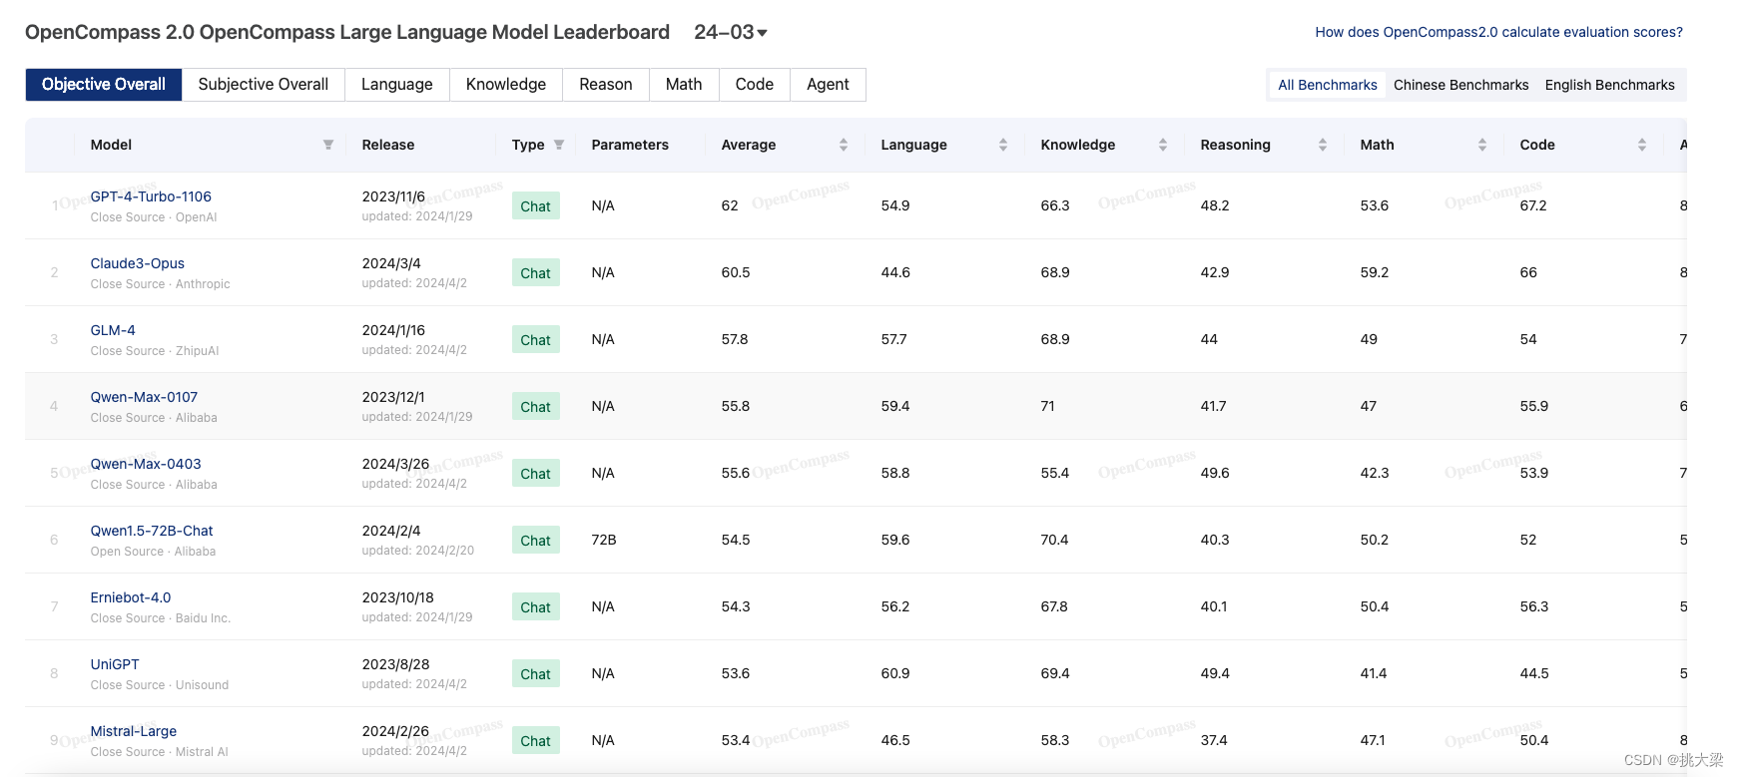
Task: Open the Language tab
Action: (x=397, y=85)
